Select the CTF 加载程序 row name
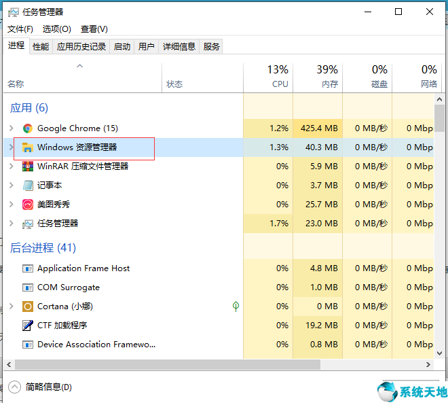This screenshot has height=403, width=448. [62, 326]
